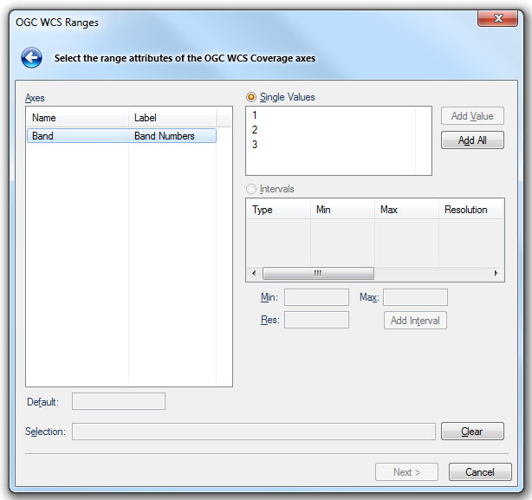Viewport: 532px width, 500px height.
Task: Click the Selection text field
Action: click(x=253, y=432)
